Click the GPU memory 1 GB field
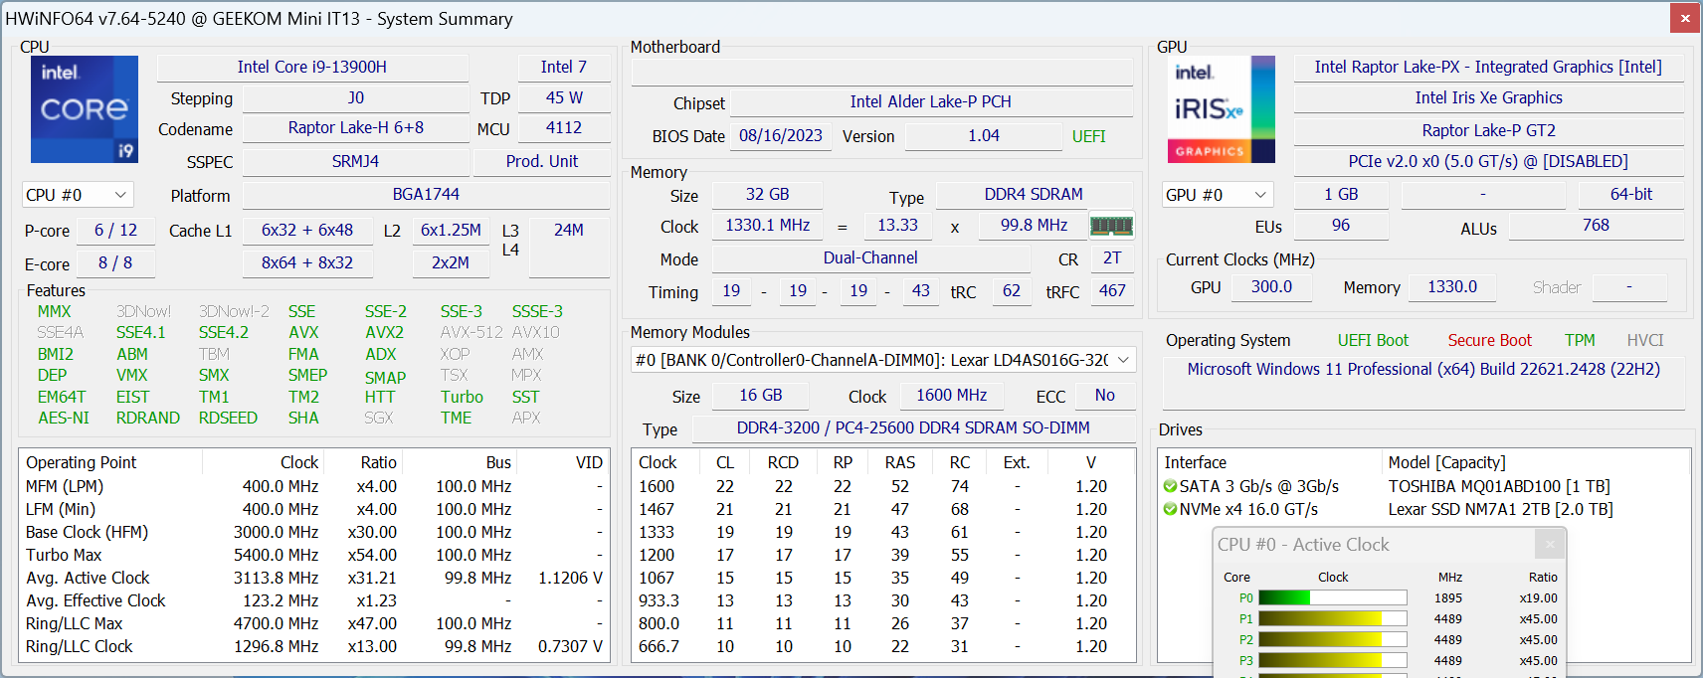The image size is (1703, 678). click(x=1341, y=195)
